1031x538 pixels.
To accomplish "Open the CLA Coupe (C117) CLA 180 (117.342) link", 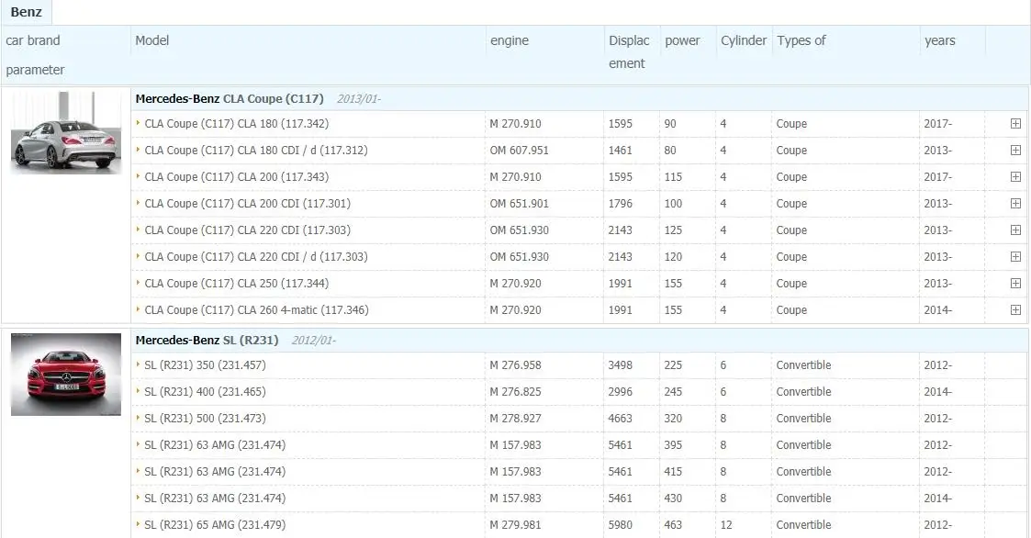I will tap(236, 124).
